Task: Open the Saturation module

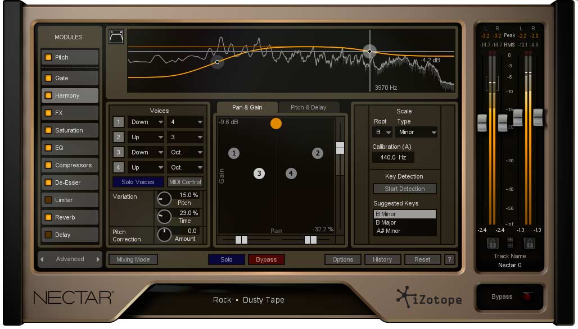Action: click(x=70, y=130)
